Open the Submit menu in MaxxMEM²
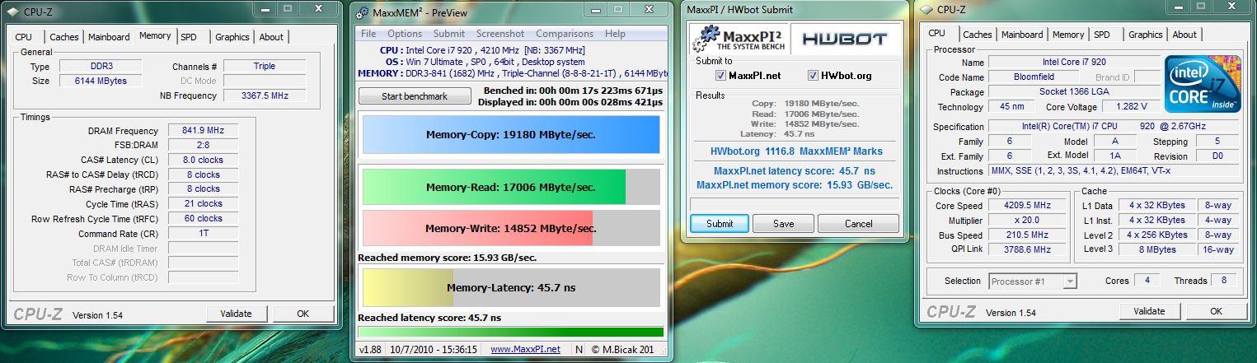Viewport: 1257px width, 363px height. pyautogui.click(x=449, y=34)
